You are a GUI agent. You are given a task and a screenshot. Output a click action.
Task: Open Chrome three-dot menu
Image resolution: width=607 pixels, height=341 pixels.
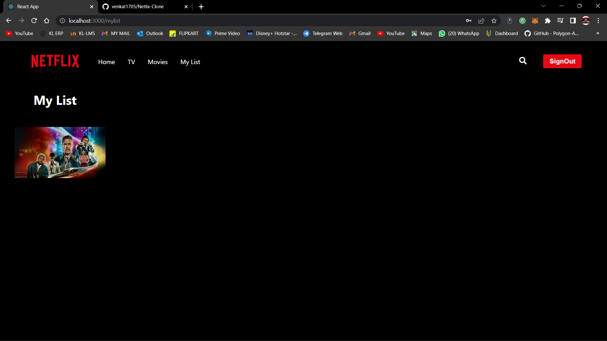[598, 21]
